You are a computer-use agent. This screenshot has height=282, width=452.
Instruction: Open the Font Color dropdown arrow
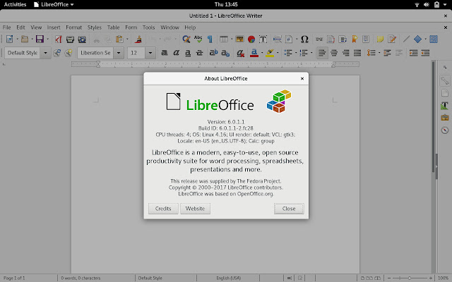[262, 53]
